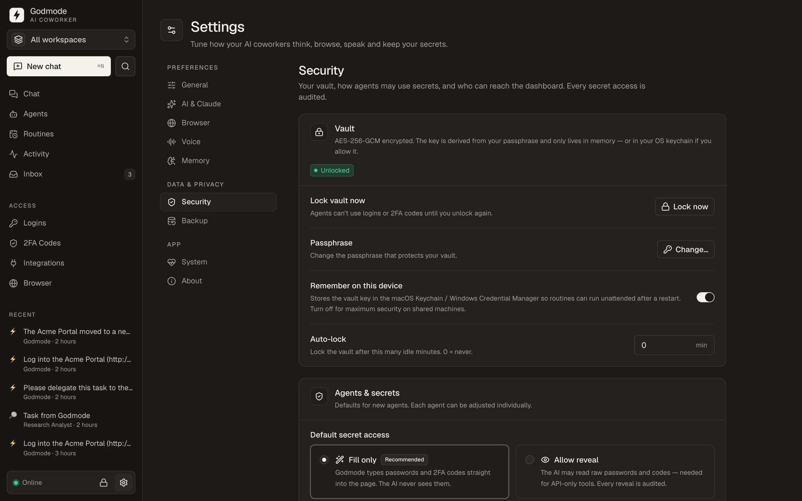Go to Routines in the sidebar
Image resolution: width=802 pixels, height=501 pixels.
(71, 134)
